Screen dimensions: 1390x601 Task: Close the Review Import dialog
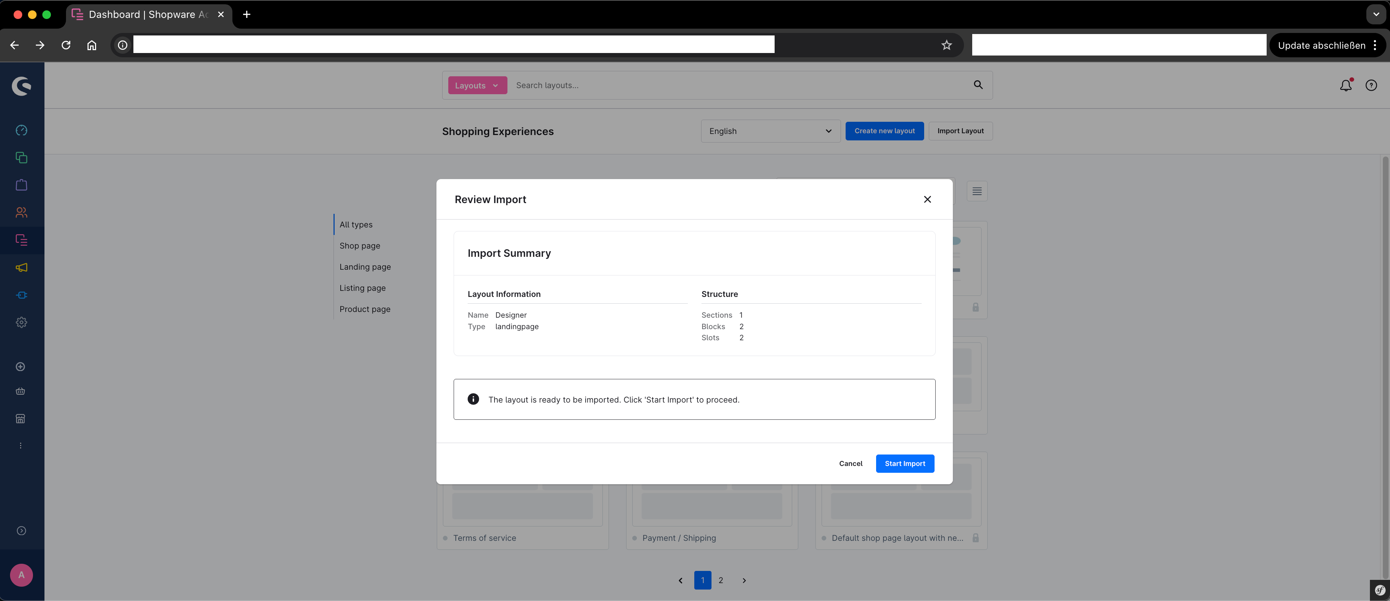(927, 199)
